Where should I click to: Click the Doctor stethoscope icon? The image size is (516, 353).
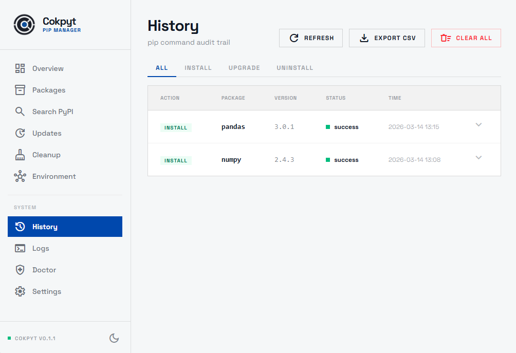20,270
